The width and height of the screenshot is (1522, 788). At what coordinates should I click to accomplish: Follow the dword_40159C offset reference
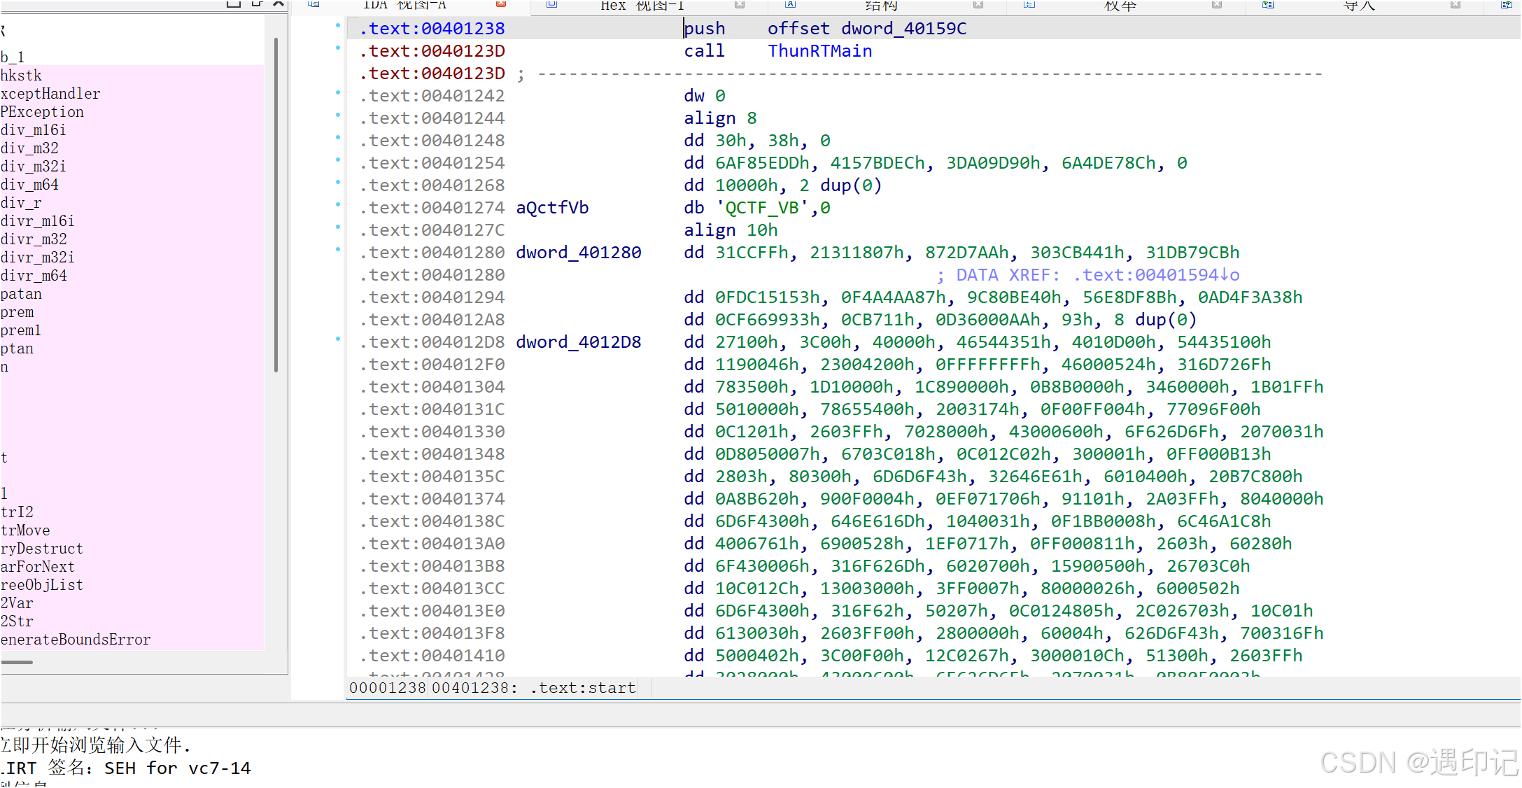(x=903, y=29)
